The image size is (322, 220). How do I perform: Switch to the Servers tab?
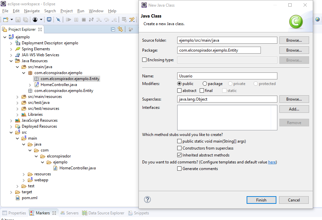coord(69,213)
